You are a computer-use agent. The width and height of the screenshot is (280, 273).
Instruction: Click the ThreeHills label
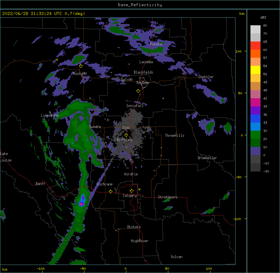pyautogui.click(x=175, y=136)
